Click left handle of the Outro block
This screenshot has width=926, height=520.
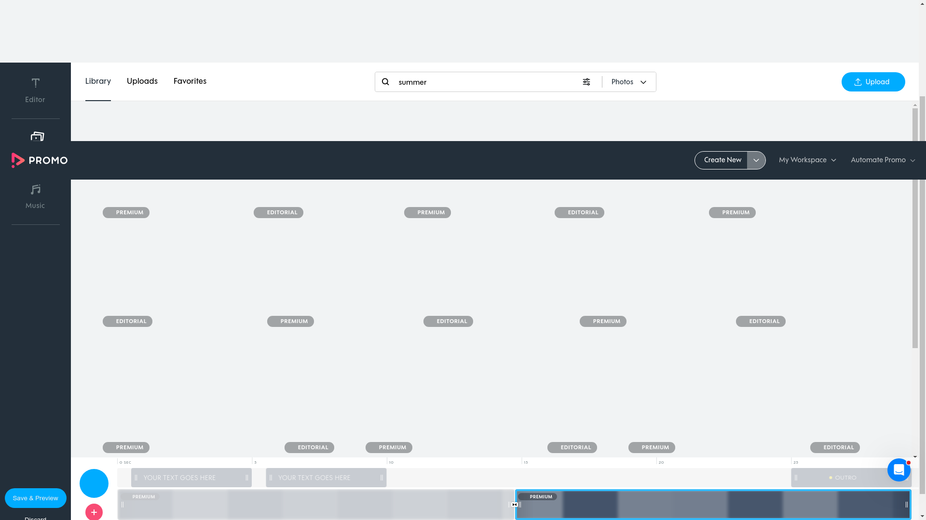coord(796,478)
